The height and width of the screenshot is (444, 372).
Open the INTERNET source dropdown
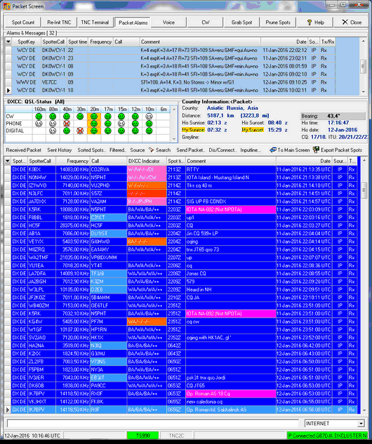coord(361,424)
